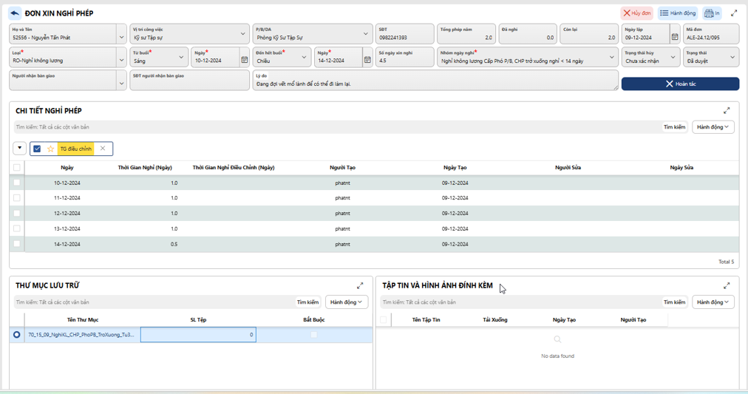The height and width of the screenshot is (394, 748).
Task: Open the calendar for end date 14-12-2024
Action: tap(367, 60)
